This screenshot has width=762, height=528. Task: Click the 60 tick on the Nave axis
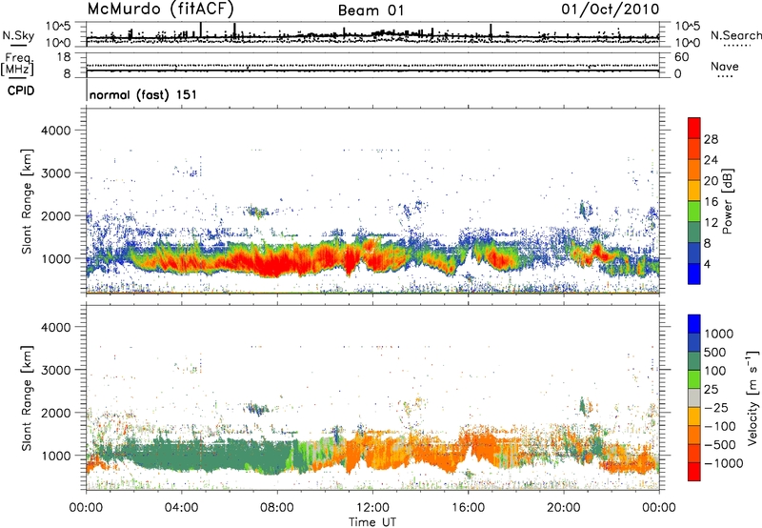(x=681, y=57)
